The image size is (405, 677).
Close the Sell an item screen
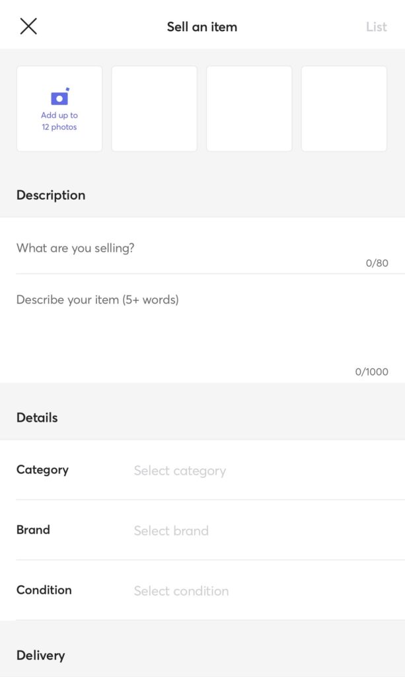coord(28,26)
